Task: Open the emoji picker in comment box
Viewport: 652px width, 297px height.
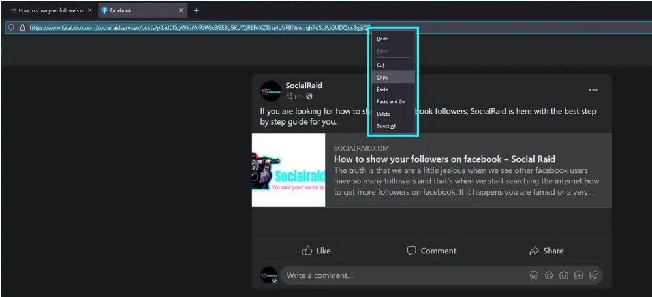Action: (549, 275)
